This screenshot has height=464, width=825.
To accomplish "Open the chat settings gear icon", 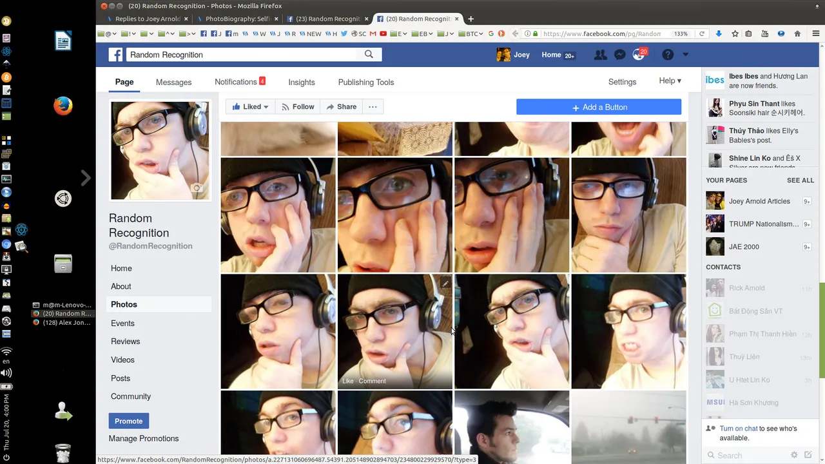I will coord(794,455).
